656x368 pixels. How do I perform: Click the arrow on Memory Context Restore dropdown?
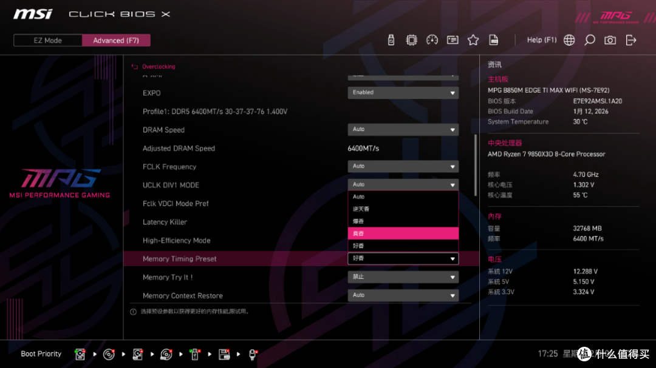pyautogui.click(x=453, y=296)
